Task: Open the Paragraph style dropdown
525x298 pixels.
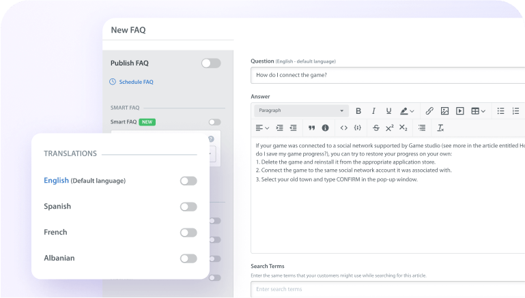Action: tap(301, 110)
